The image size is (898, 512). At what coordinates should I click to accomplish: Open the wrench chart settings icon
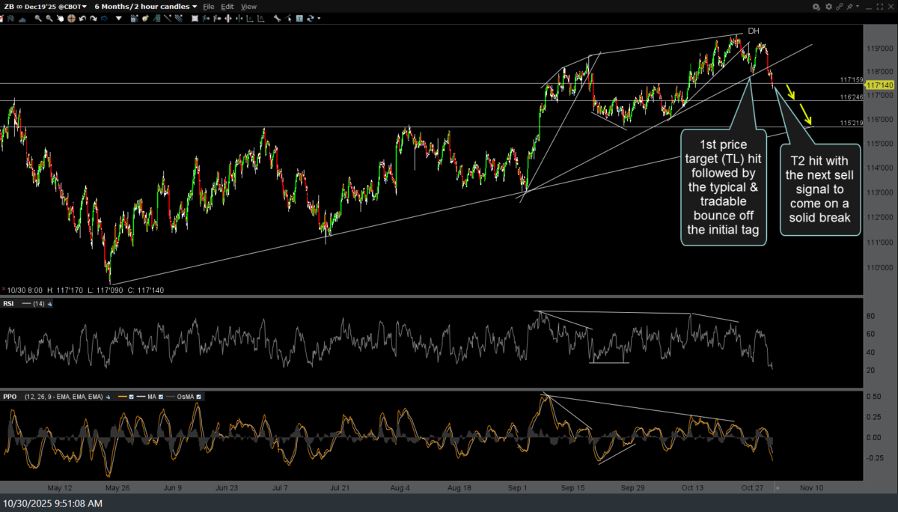coord(276,18)
